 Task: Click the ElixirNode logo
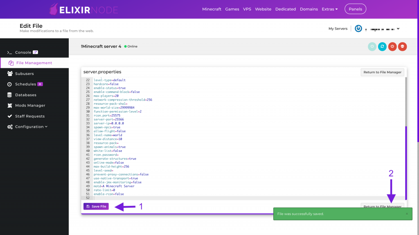click(83, 10)
